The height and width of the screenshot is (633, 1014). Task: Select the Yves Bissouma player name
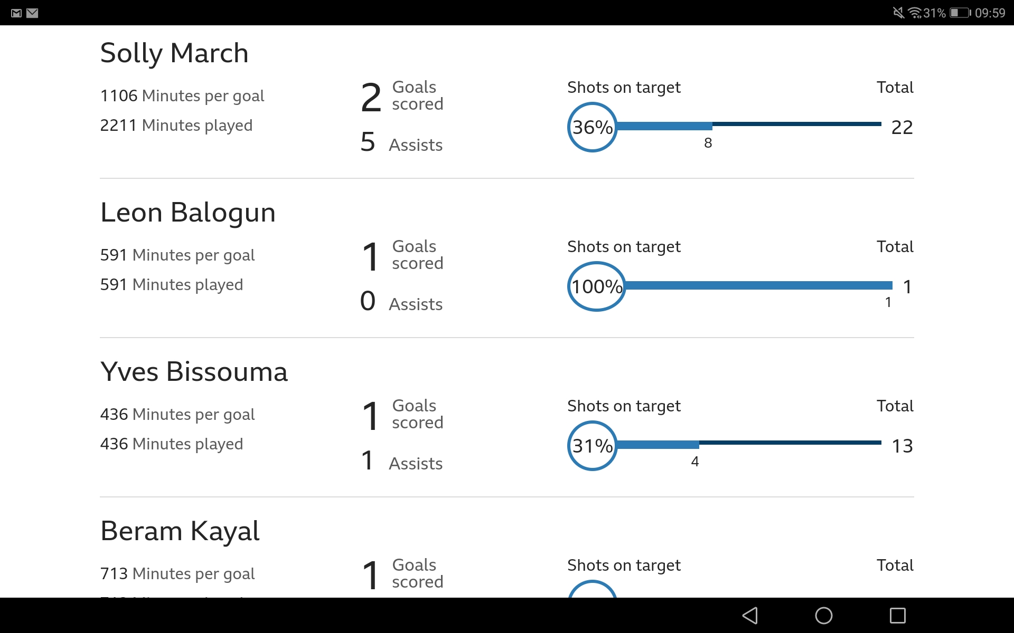click(194, 372)
